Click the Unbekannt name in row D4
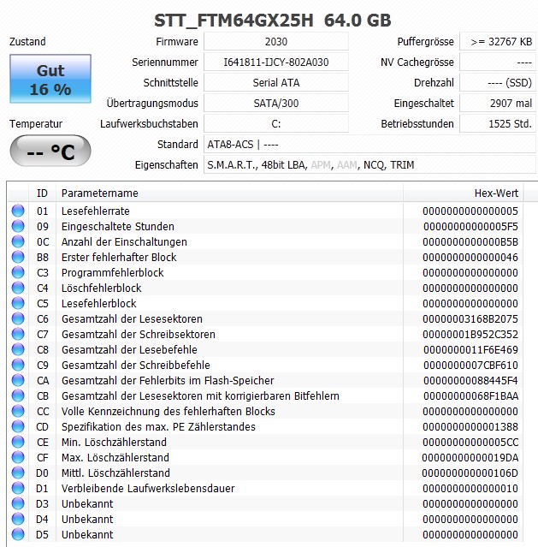The image size is (538, 547). (87, 519)
